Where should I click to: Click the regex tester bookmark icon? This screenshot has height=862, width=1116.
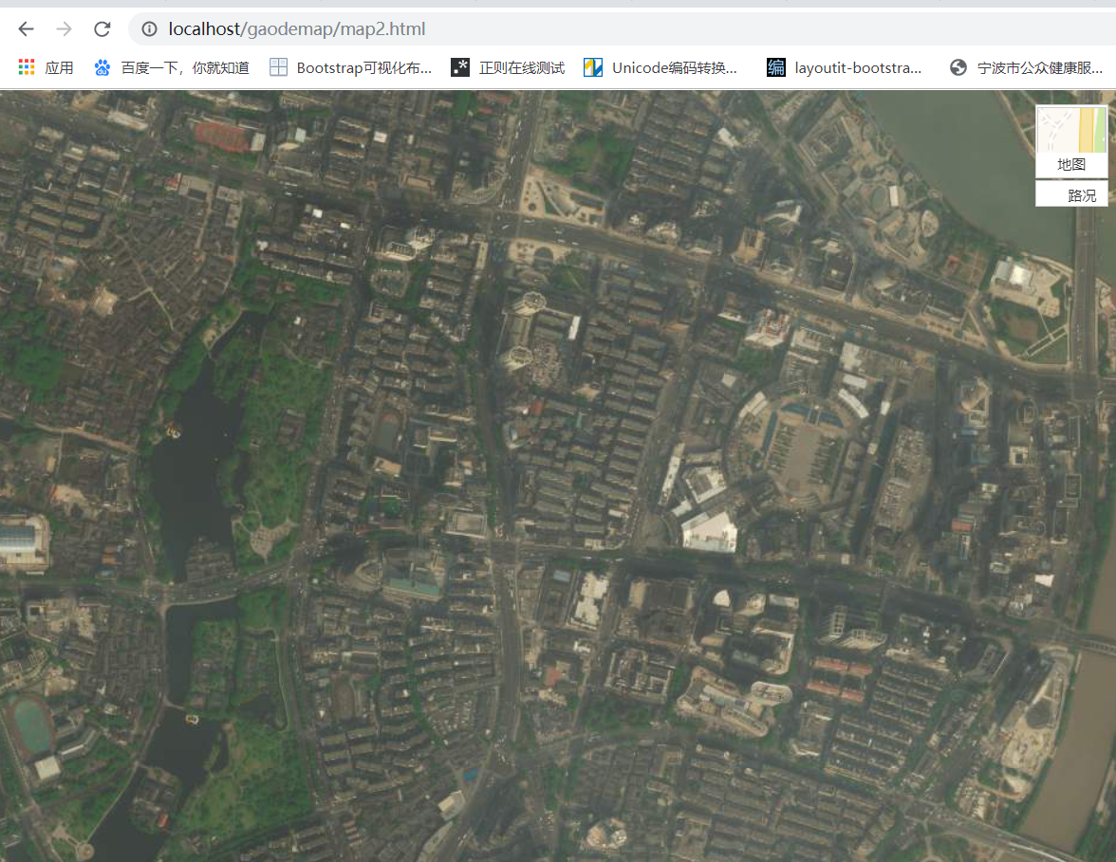459,67
